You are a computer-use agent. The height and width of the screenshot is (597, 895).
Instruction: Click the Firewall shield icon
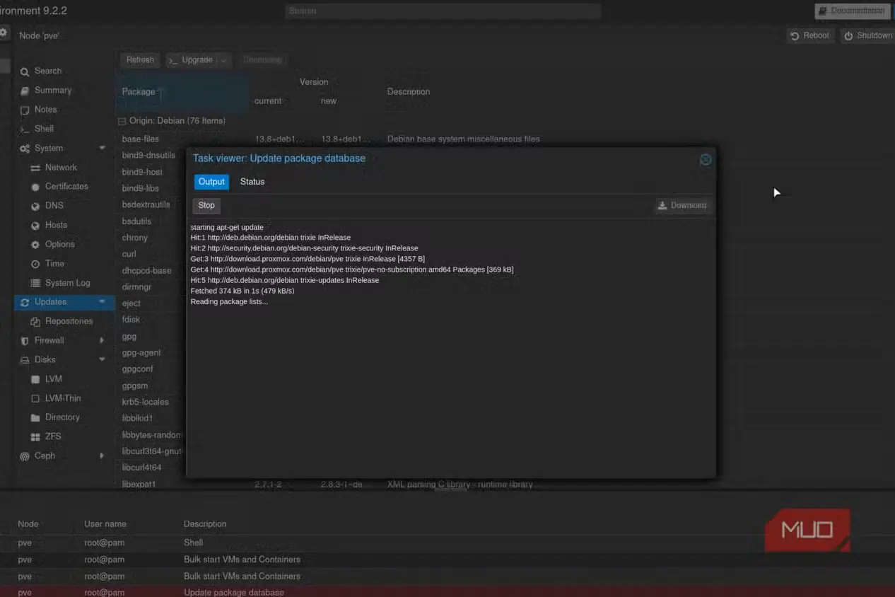pyautogui.click(x=25, y=341)
